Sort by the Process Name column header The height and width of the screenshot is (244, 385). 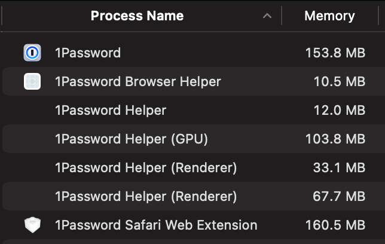click(137, 16)
